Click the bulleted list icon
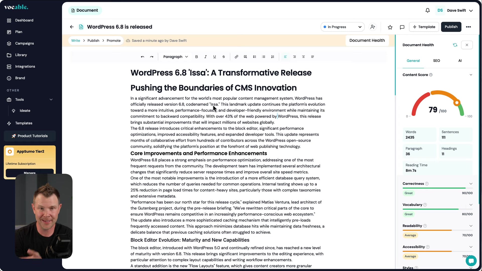 pyautogui.click(x=264, y=57)
